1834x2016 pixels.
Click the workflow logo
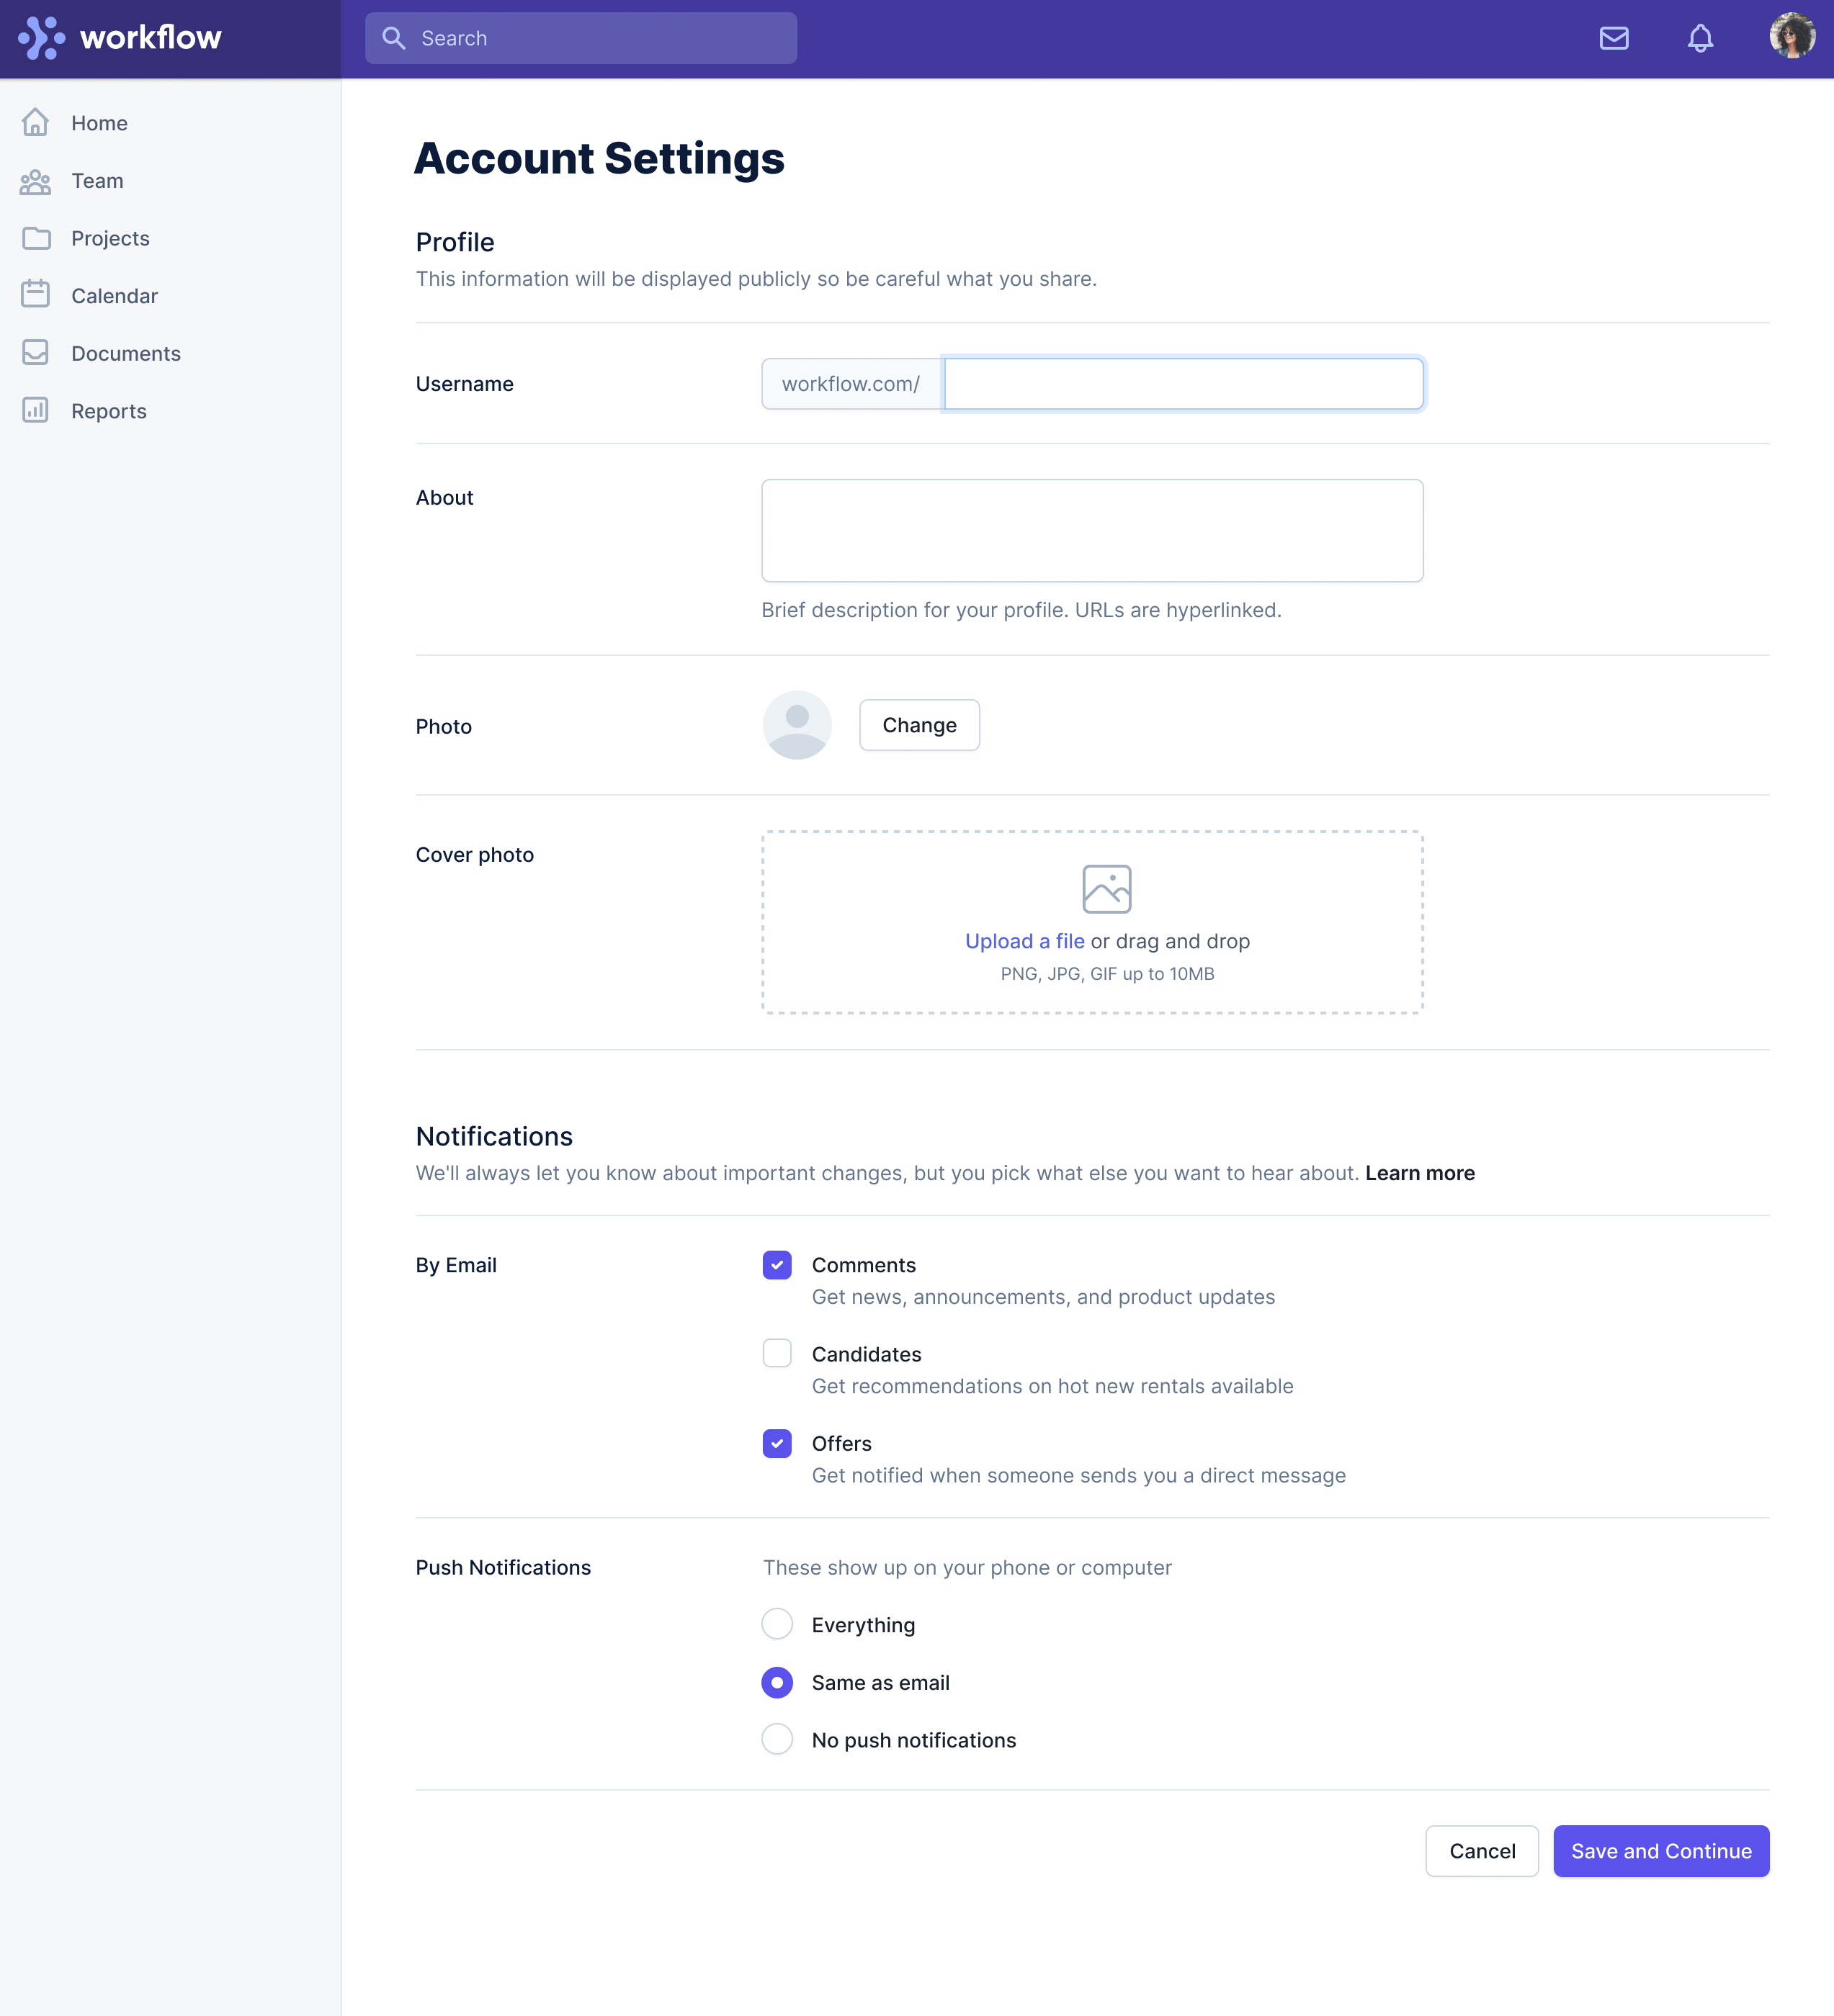[x=120, y=38]
